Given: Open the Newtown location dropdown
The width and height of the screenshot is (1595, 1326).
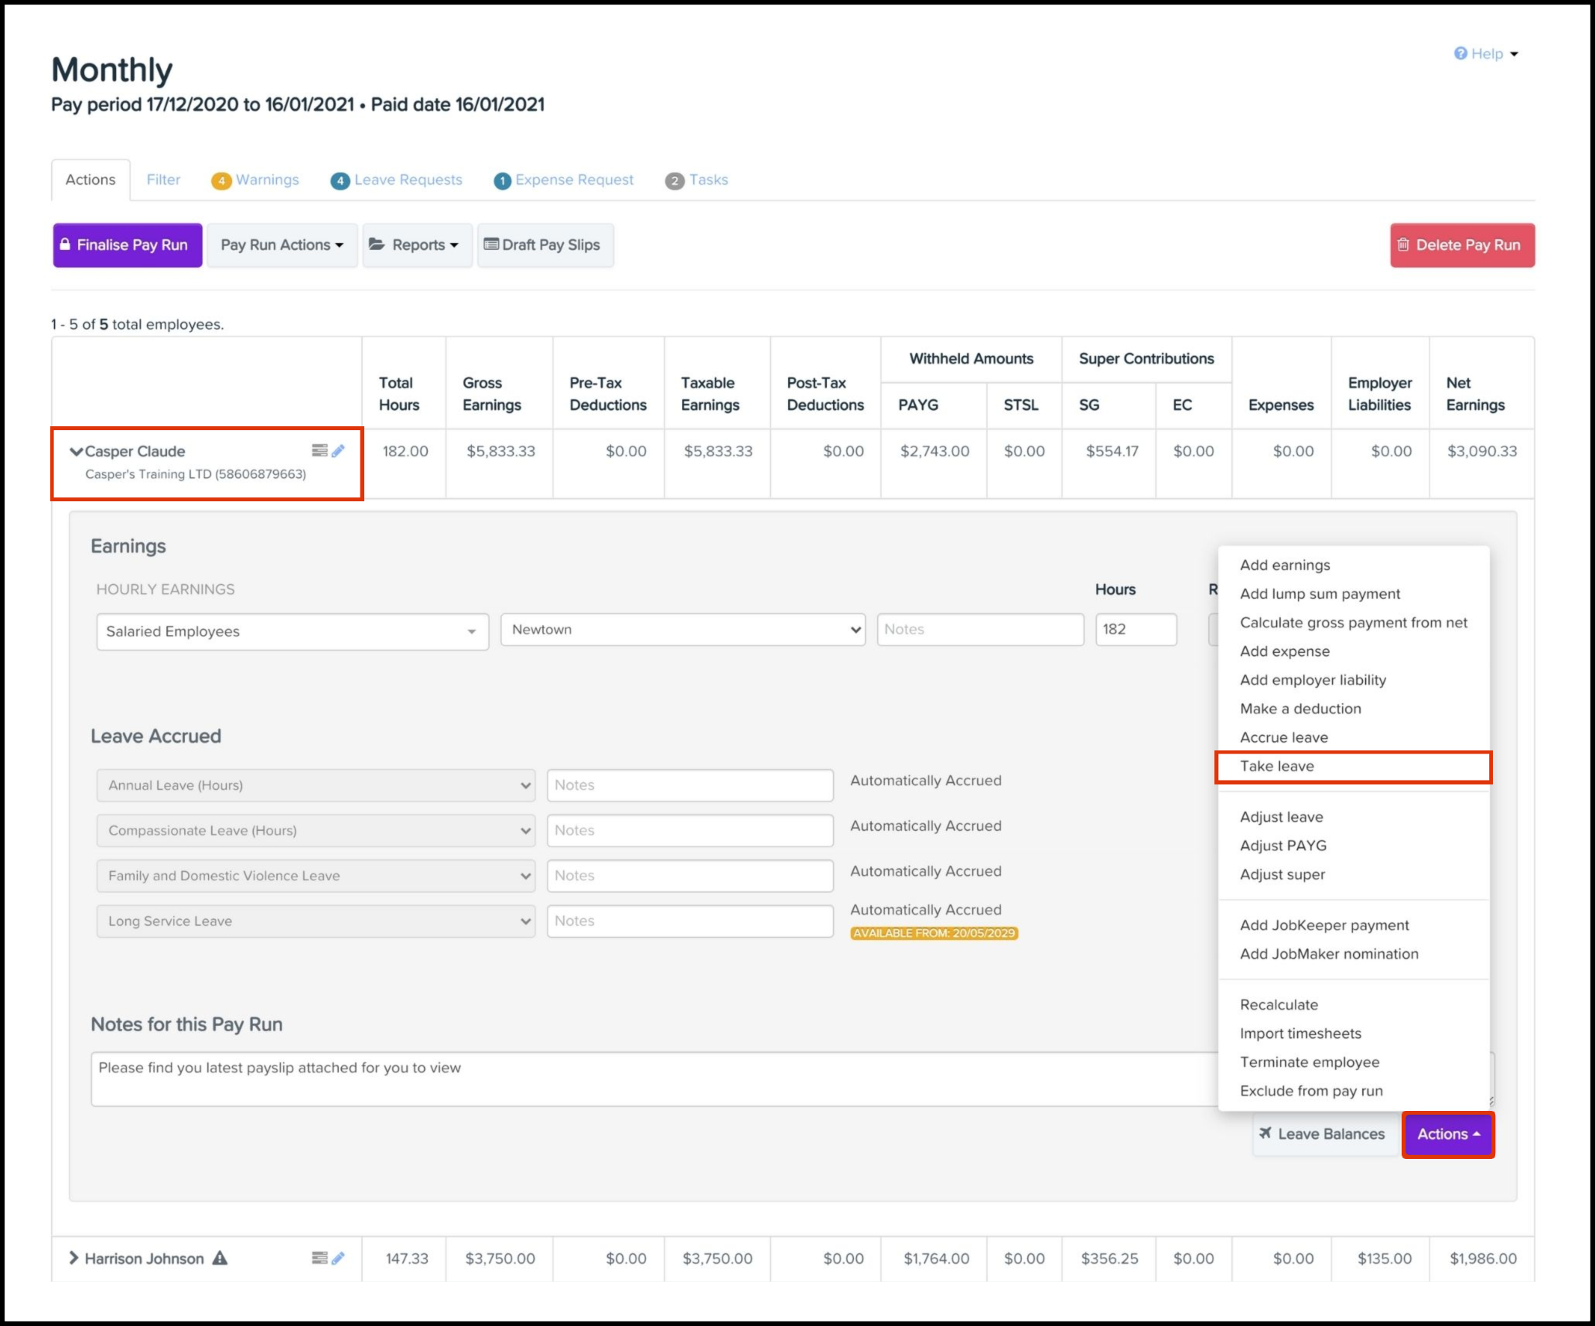Looking at the screenshot, I should 682,630.
